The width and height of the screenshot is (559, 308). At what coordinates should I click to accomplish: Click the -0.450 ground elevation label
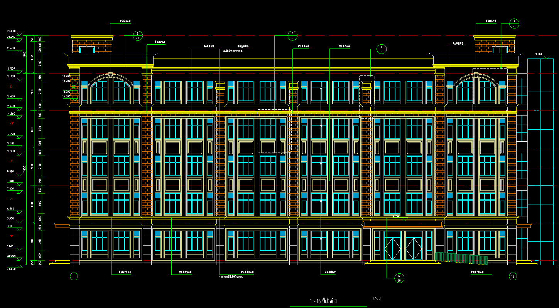point(11,269)
